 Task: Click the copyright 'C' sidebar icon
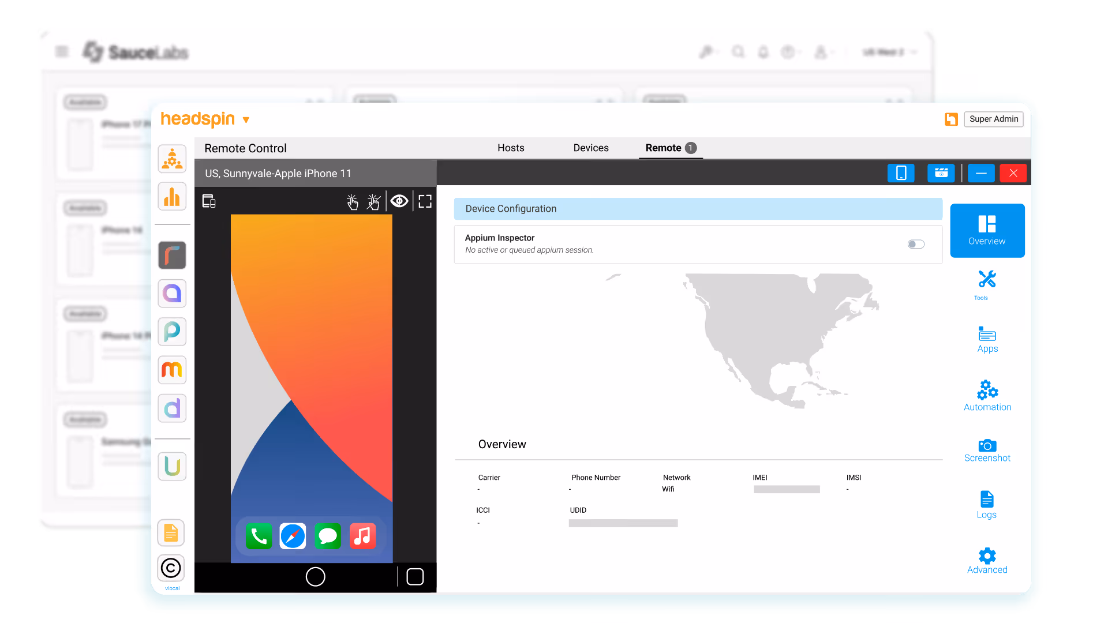171,568
